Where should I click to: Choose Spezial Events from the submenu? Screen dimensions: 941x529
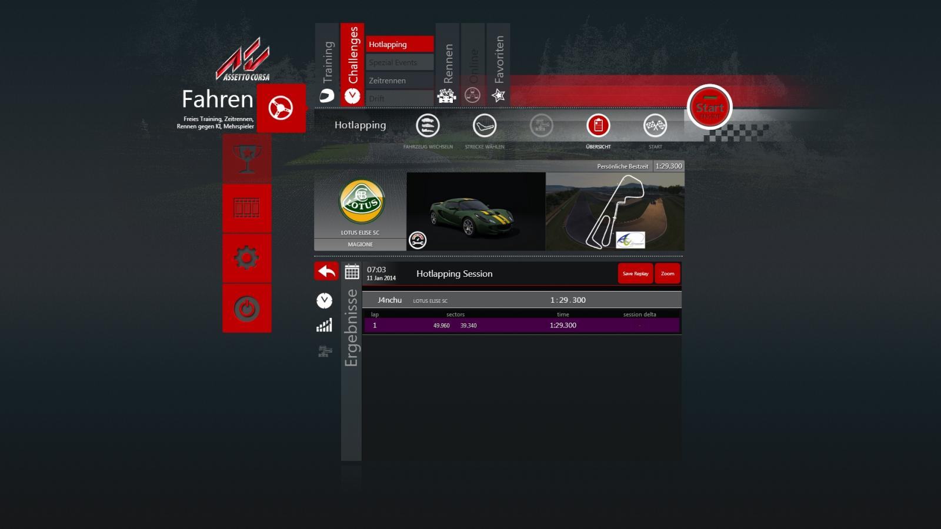400,62
